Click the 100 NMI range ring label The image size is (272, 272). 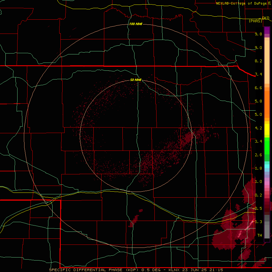click(x=136, y=24)
